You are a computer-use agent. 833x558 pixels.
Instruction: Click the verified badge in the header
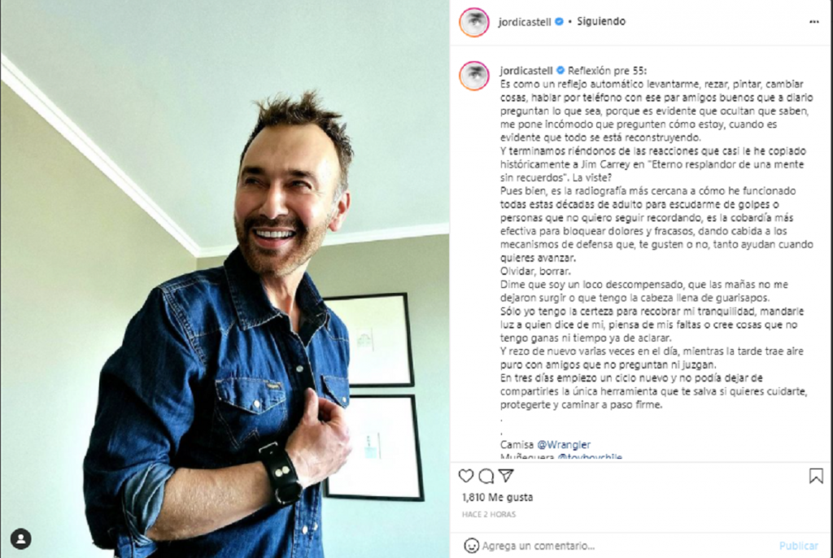point(559,22)
